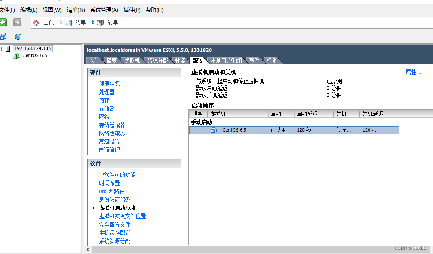
Task: Click the 清单 inventory icon in the breadcrumb
Action: (x=68, y=23)
